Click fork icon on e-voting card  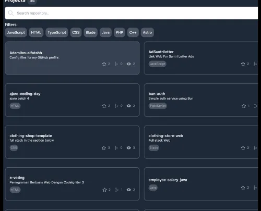click(117, 190)
